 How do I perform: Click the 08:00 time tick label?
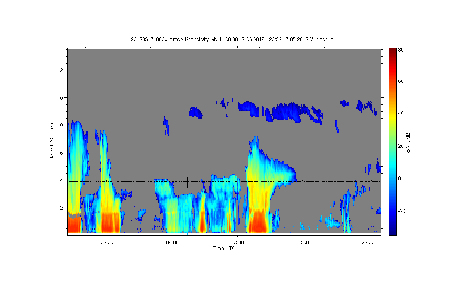(172, 243)
